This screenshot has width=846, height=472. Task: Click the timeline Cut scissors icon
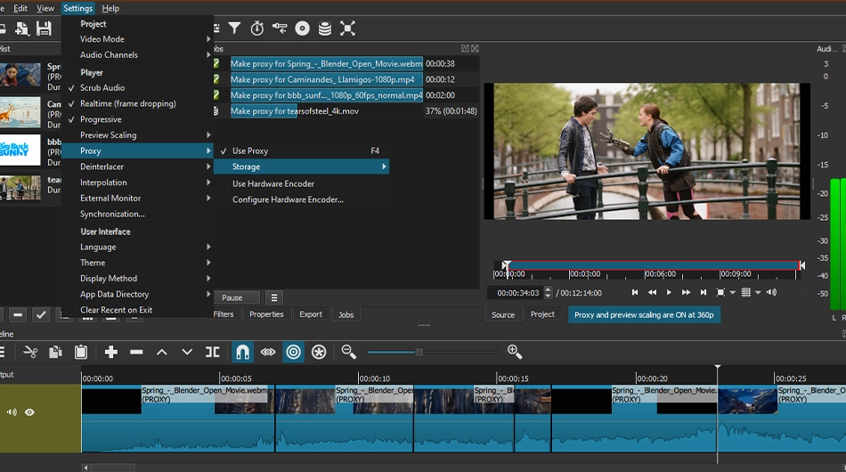[31, 353]
